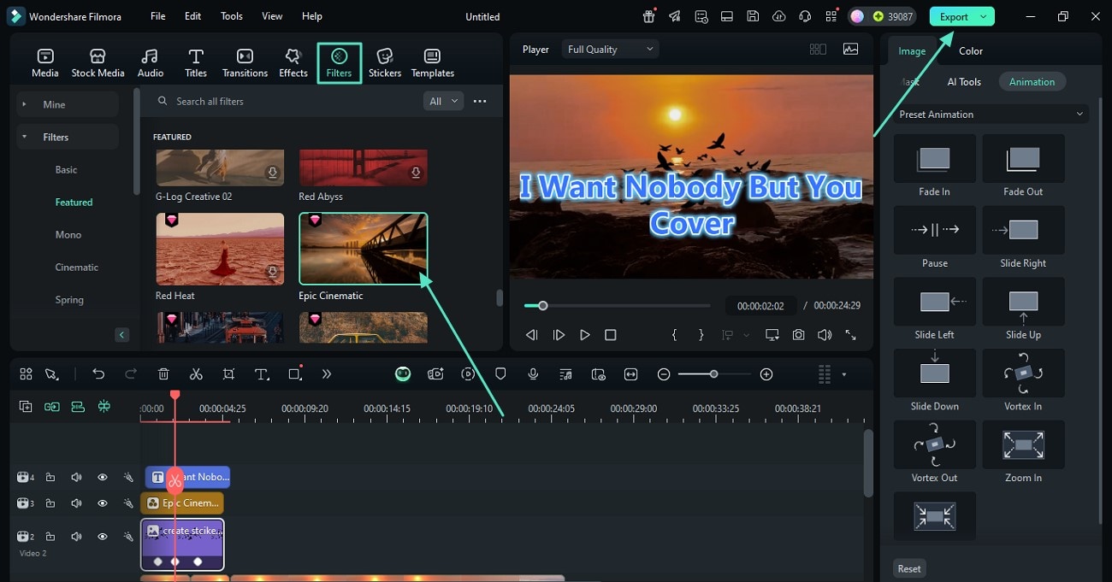Switch to the Color tab
The width and height of the screenshot is (1112, 582).
(x=970, y=50)
